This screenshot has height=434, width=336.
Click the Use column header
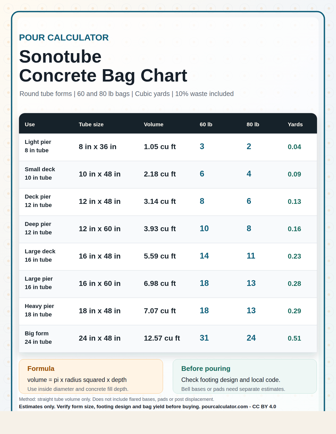coord(30,124)
